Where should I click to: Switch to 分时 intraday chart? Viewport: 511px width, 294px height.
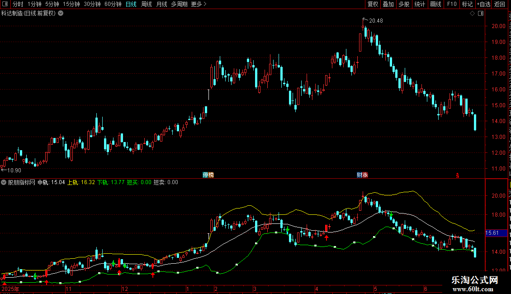click(18, 4)
